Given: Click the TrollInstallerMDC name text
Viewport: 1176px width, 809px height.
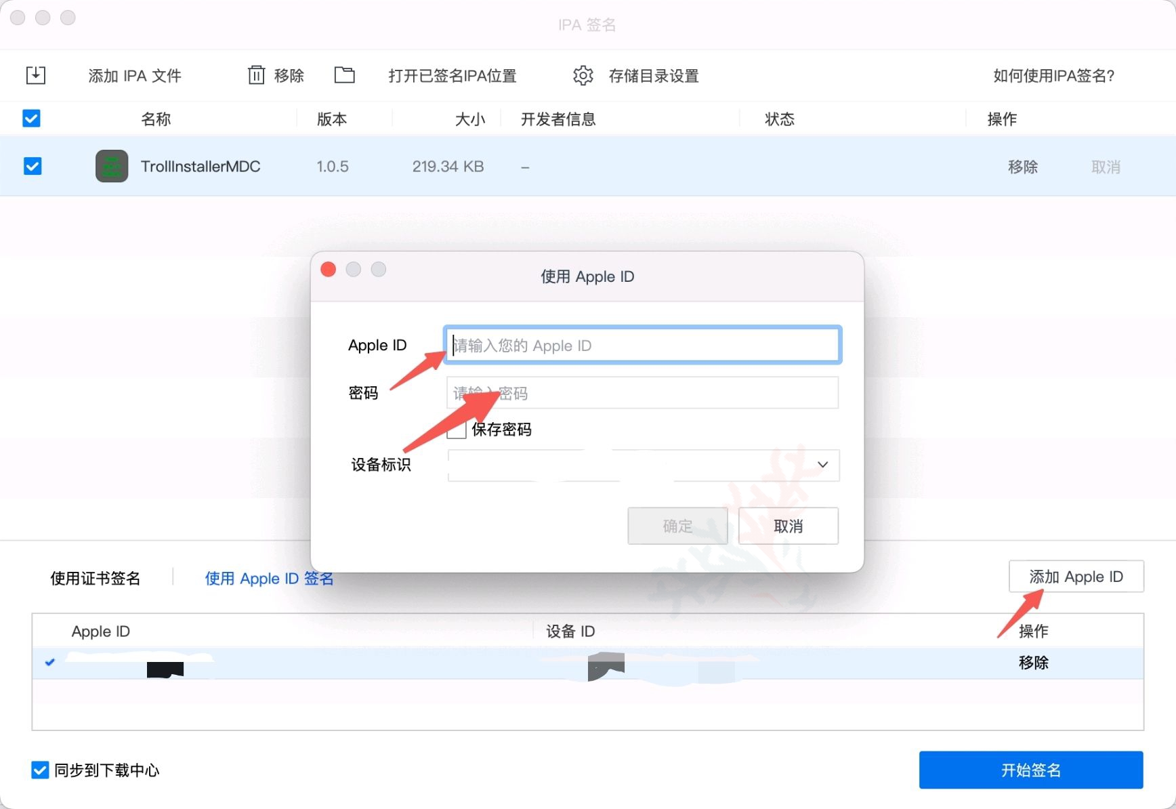Looking at the screenshot, I should pos(201,166).
